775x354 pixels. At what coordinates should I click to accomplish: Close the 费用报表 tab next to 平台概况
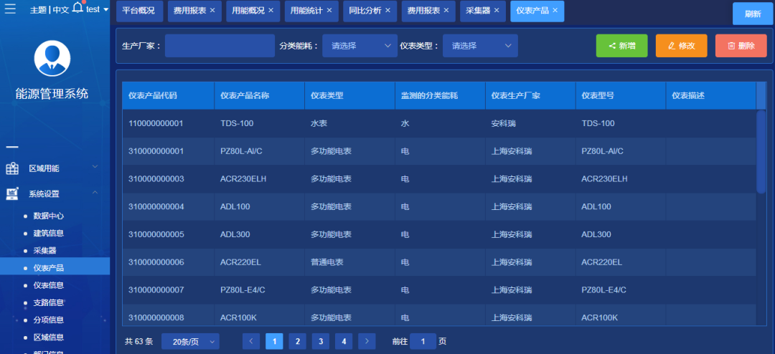(212, 10)
